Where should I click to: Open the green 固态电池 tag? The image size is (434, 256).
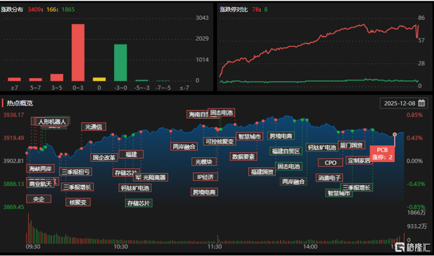(x=289, y=166)
